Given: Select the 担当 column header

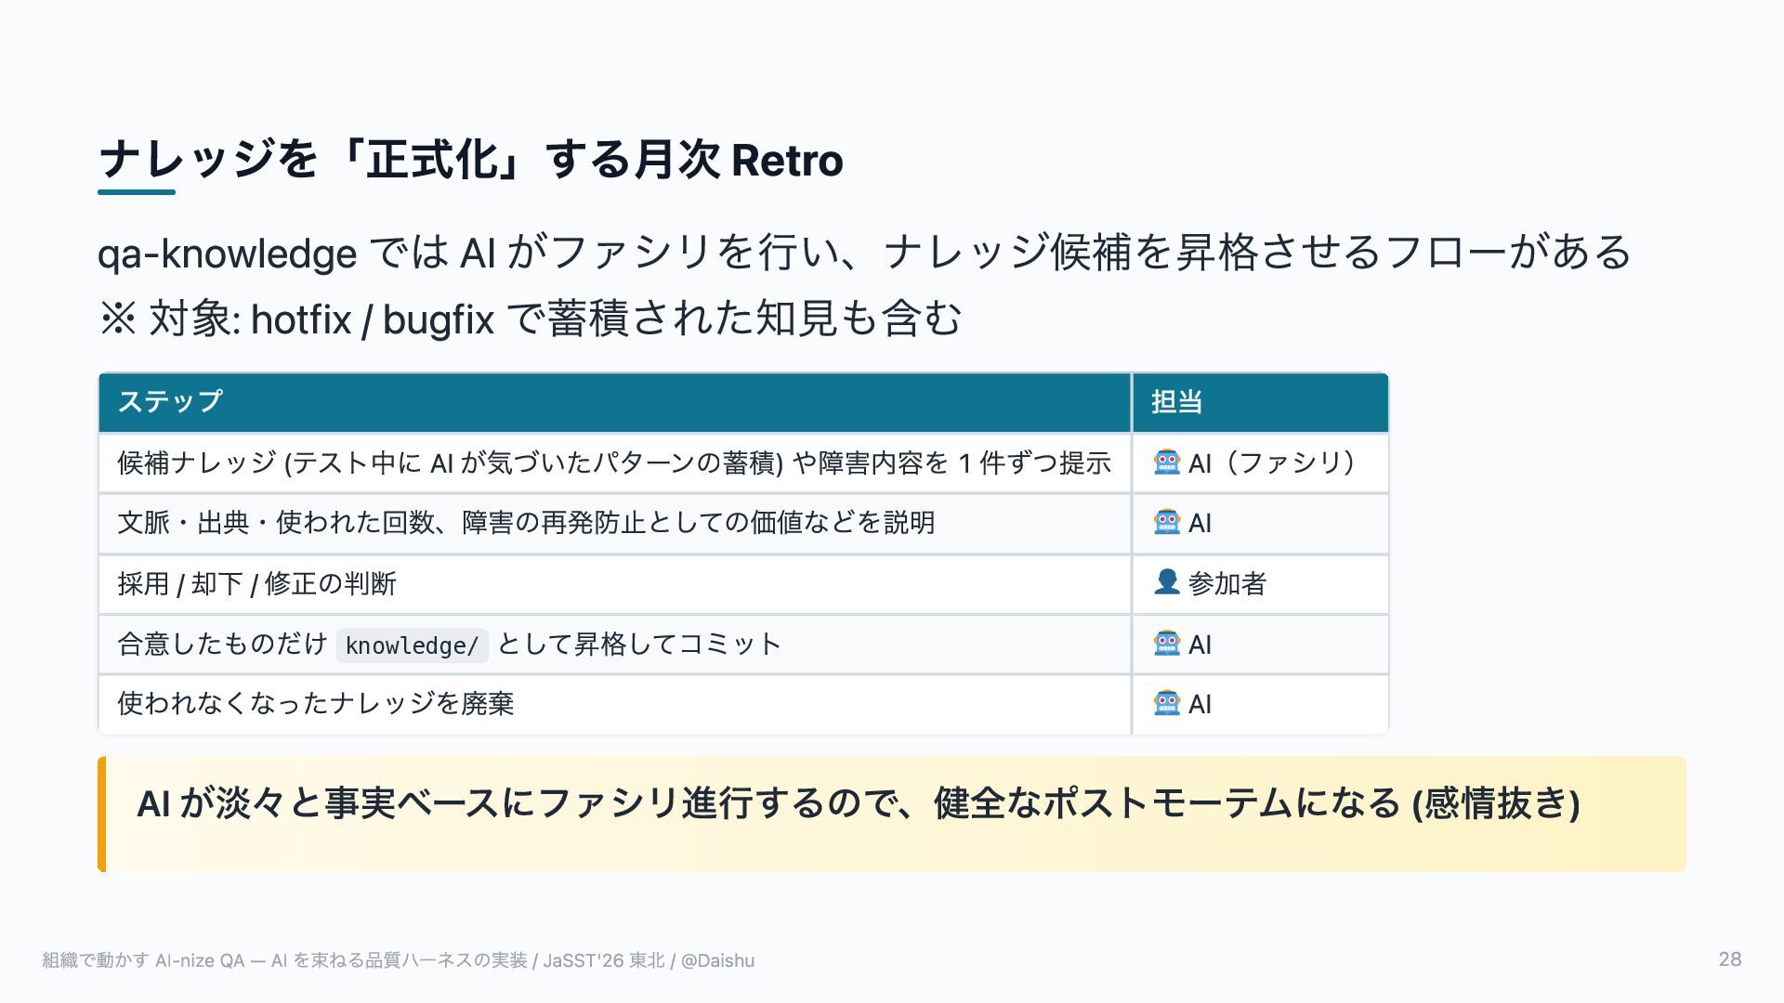Looking at the screenshot, I should click(x=1260, y=402).
